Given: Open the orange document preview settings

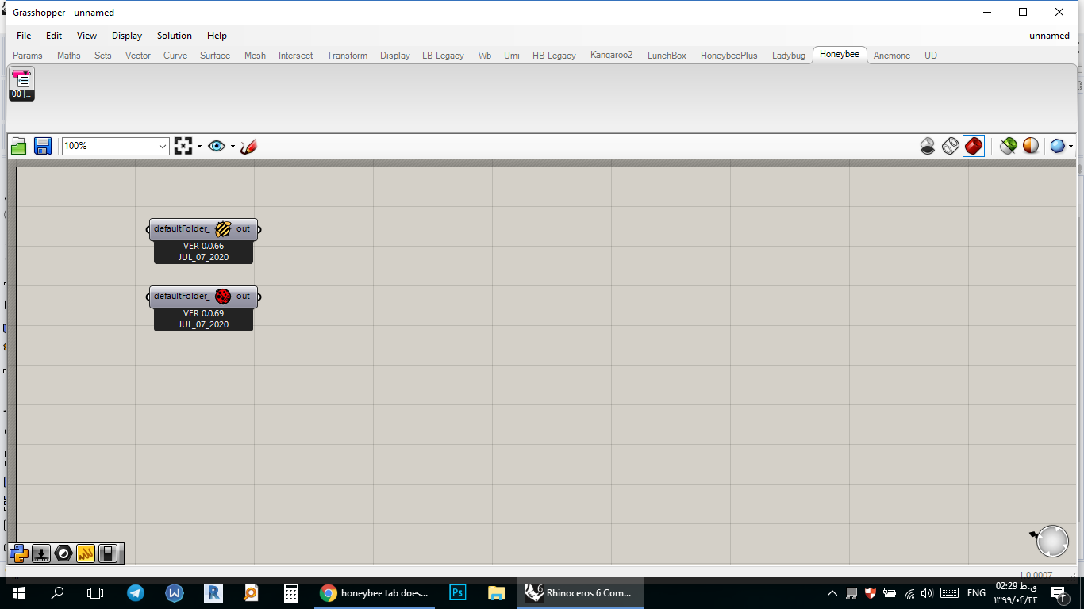Looking at the screenshot, I should pos(1031,146).
